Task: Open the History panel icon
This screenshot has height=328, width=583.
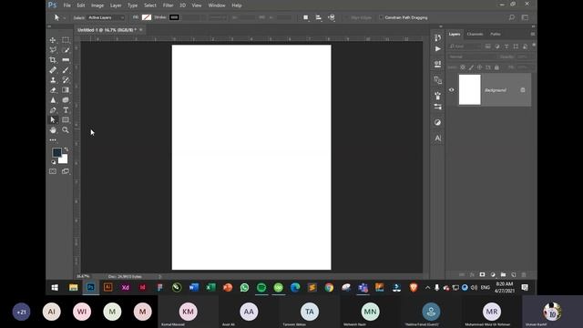Action: (x=437, y=37)
